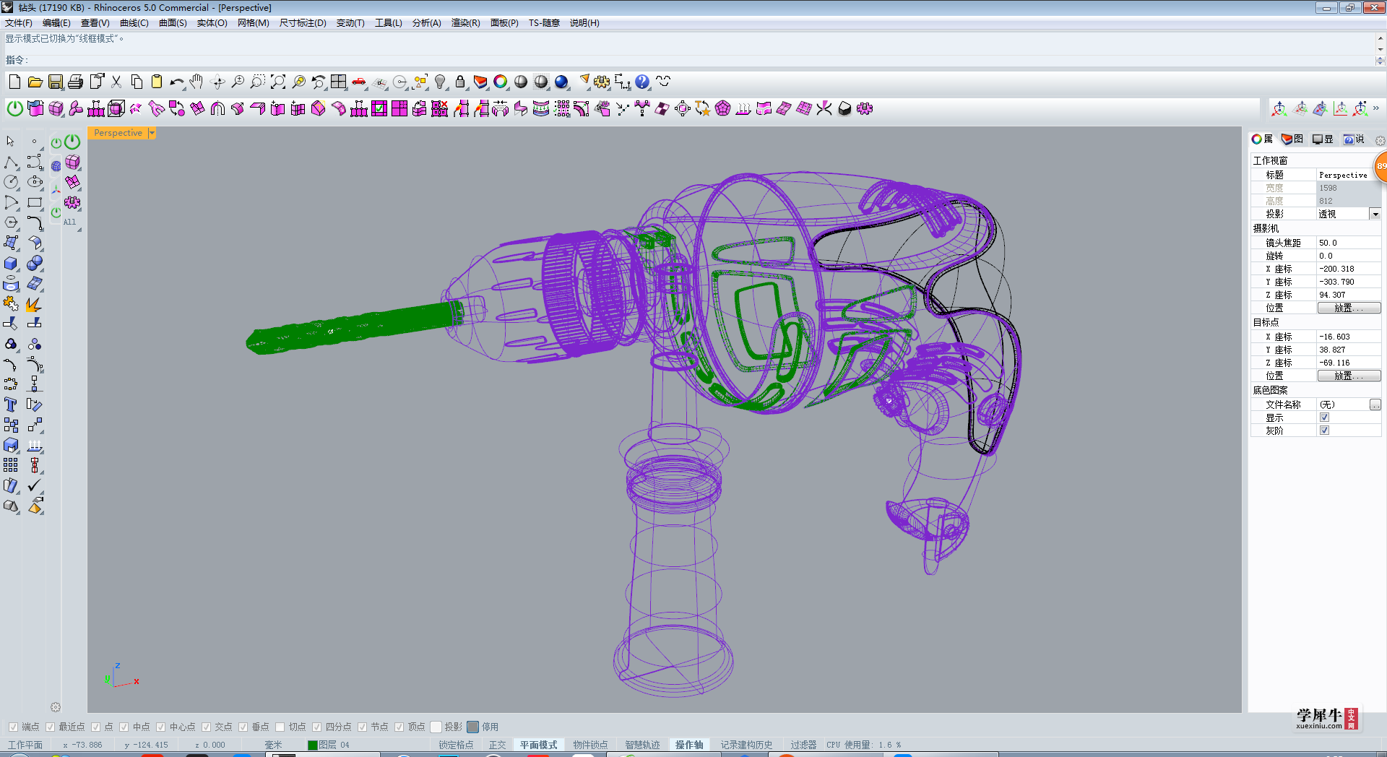This screenshot has height=757, width=1387.
Task: Open 渲染(R) menu
Action: click(x=466, y=23)
